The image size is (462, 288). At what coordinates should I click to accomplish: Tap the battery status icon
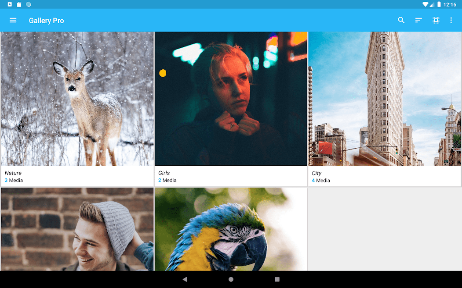point(439,4)
